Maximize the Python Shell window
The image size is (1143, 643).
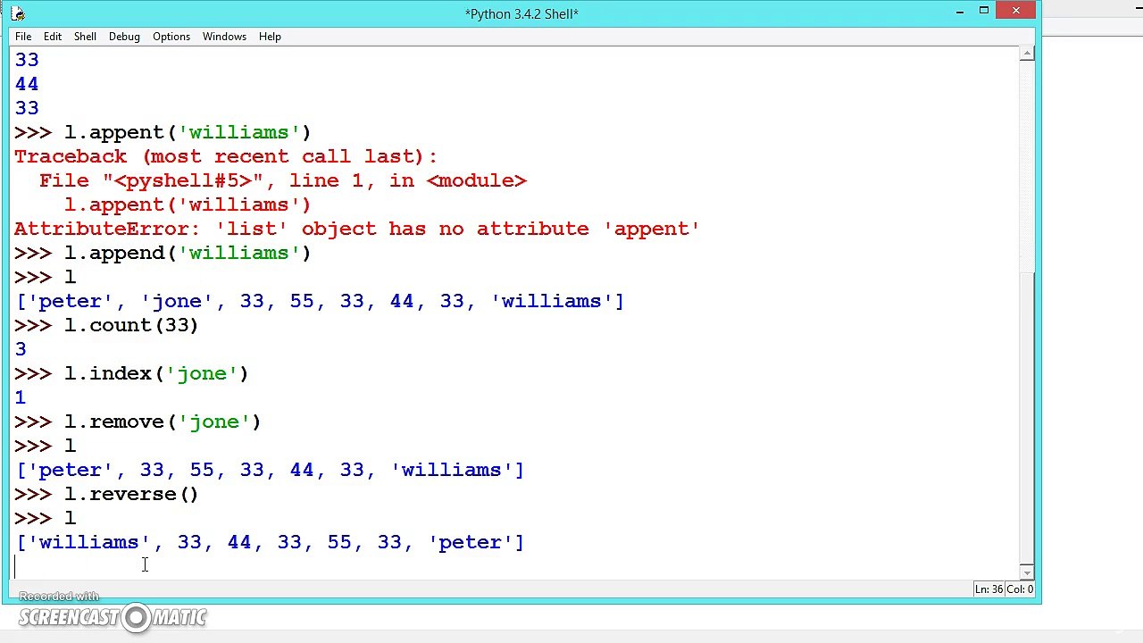(984, 12)
